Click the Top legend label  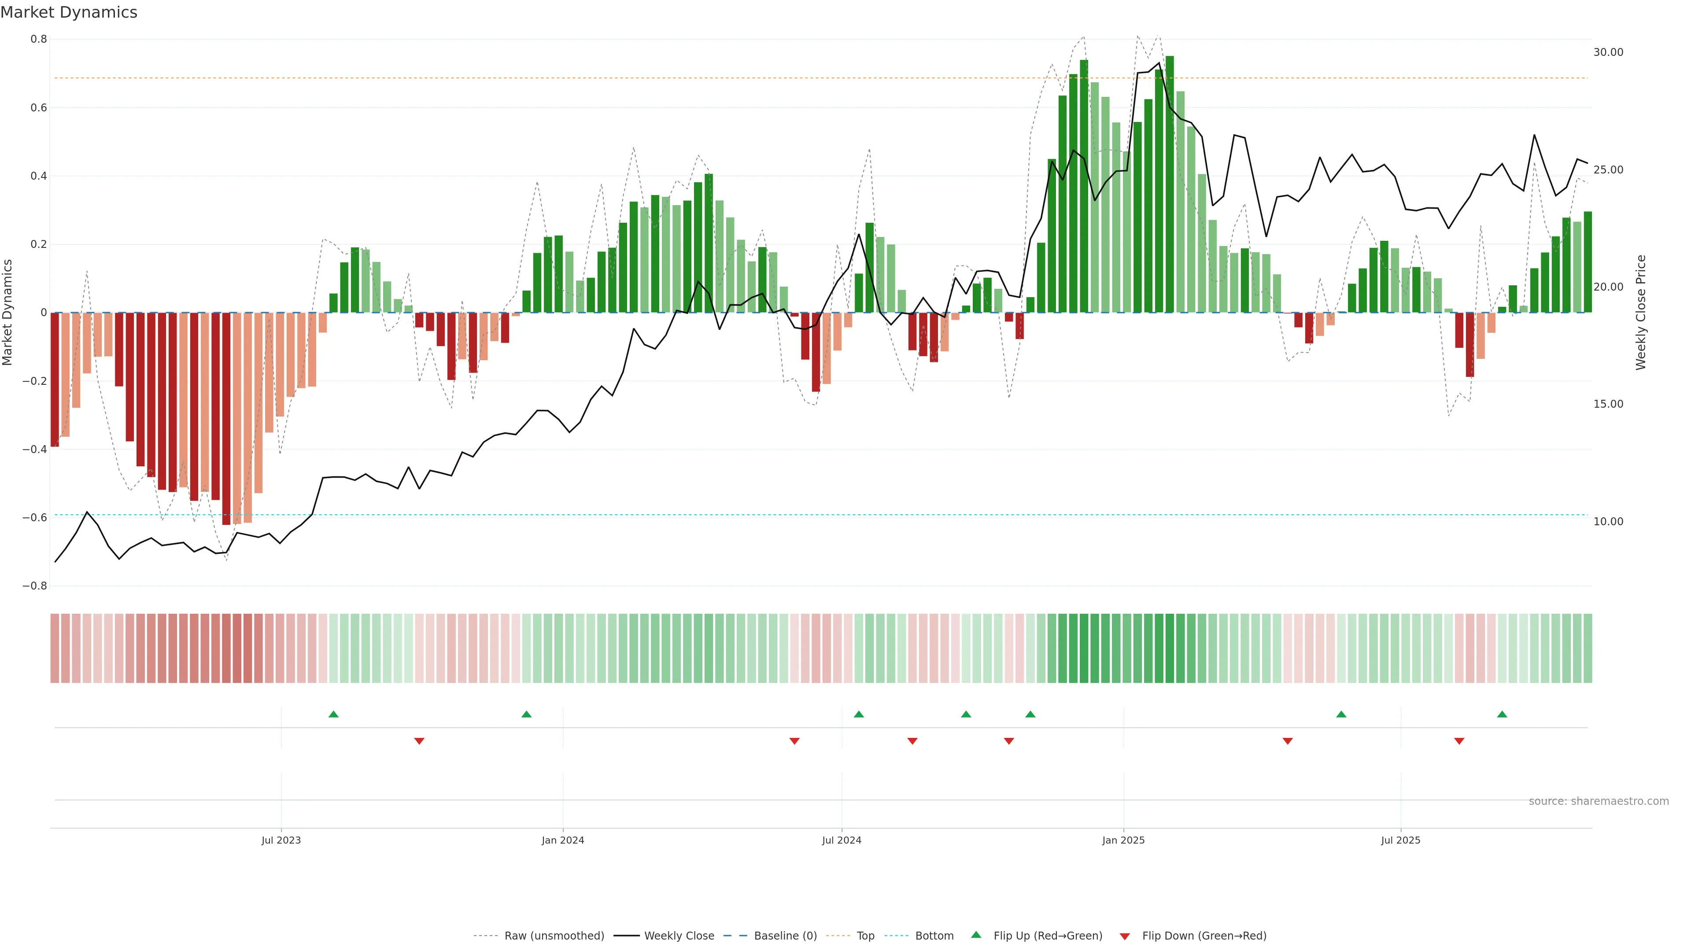tap(865, 936)
